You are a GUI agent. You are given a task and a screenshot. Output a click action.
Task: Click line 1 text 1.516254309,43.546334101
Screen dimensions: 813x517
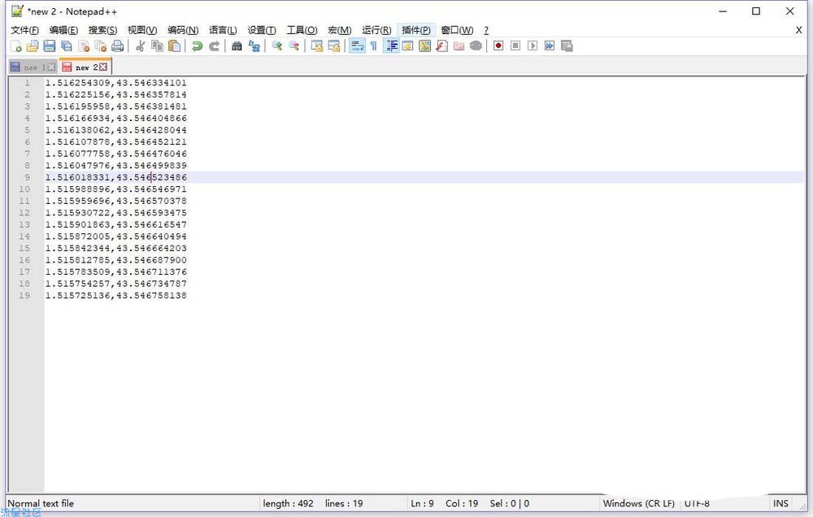tap(115, 83)
